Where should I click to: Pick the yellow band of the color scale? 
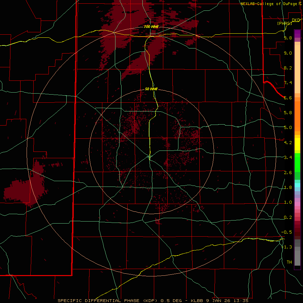(297, 144)
